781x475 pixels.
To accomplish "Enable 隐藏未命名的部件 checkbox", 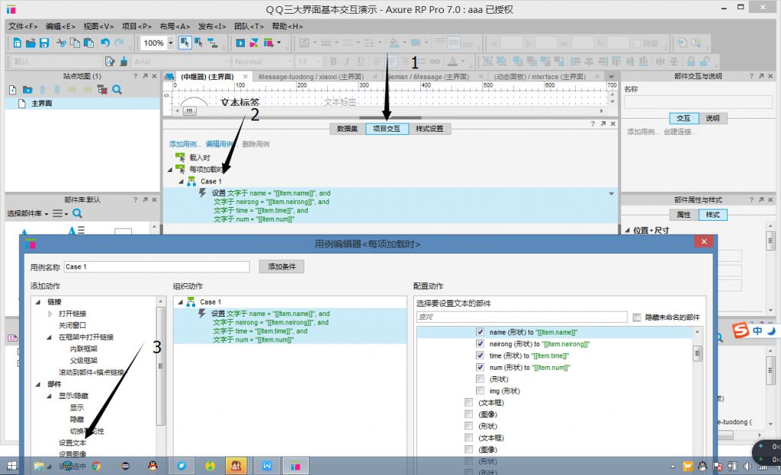I will point(637,317).
